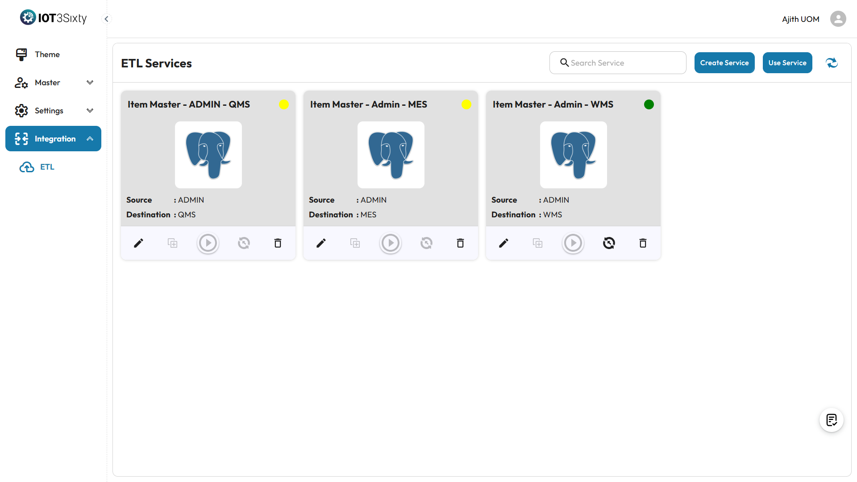Clone the Item Master - ADMIN - QMS service

point(172,243)
